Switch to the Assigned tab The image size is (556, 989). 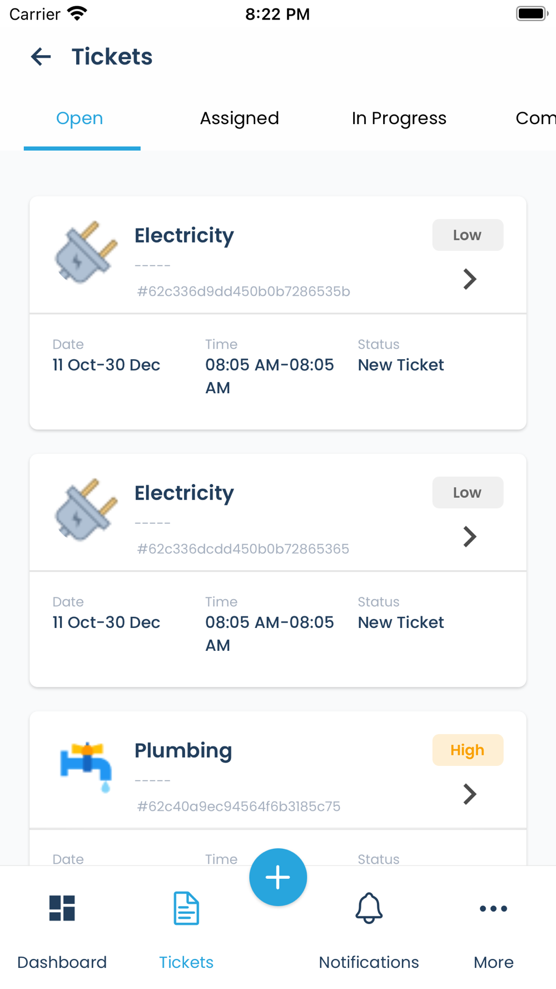pyautogui.click(x=240, y=118)
